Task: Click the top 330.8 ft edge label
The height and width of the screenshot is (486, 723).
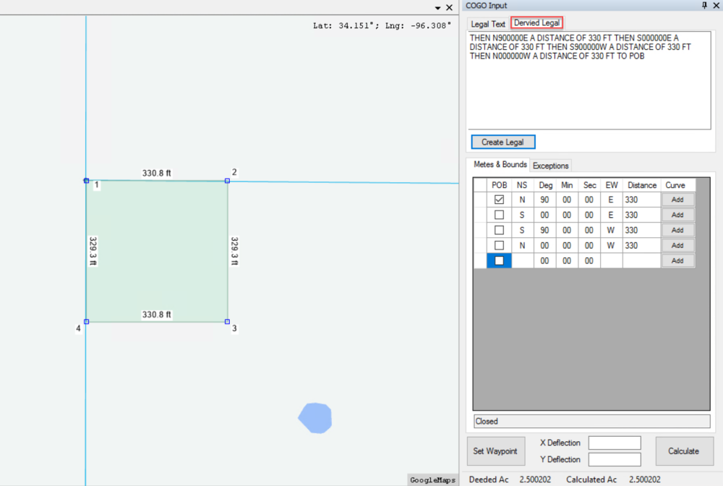Action: [x=156, y=173]
